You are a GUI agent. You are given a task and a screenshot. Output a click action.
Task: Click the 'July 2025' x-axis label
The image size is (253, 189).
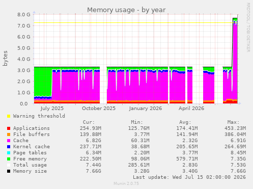52,109
